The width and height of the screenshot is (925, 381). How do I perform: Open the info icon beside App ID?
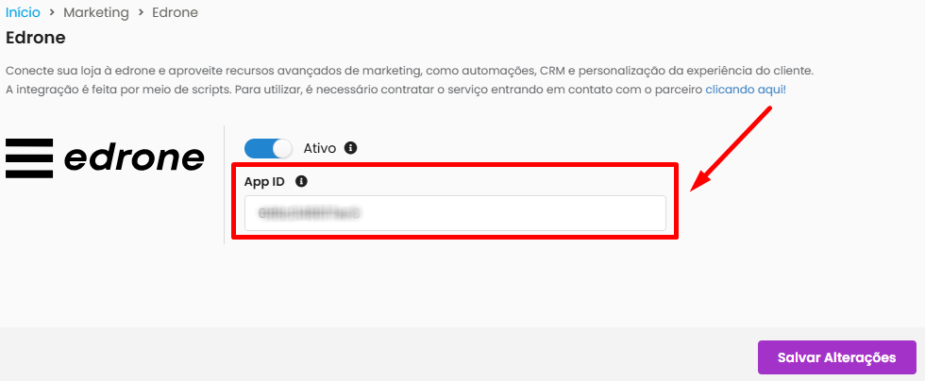[301, 182]
